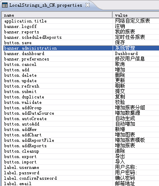Select the button.add key
The width and height of the screenshot is (159, 186).
(17, 70)
